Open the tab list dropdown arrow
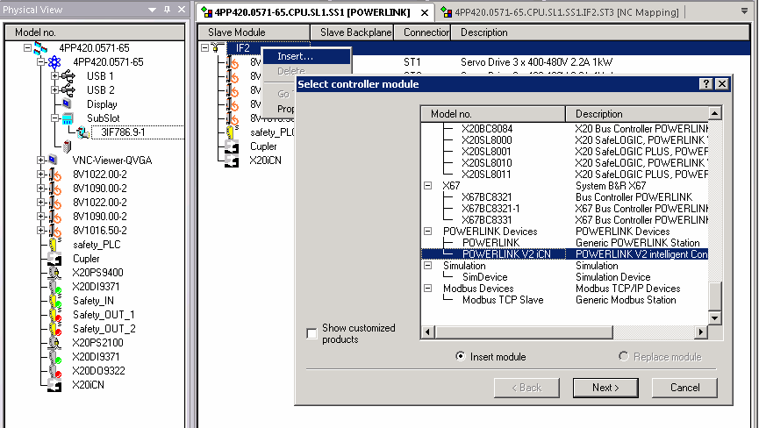Viewport: 759px width, 428px height. click(x=744, y=11)
